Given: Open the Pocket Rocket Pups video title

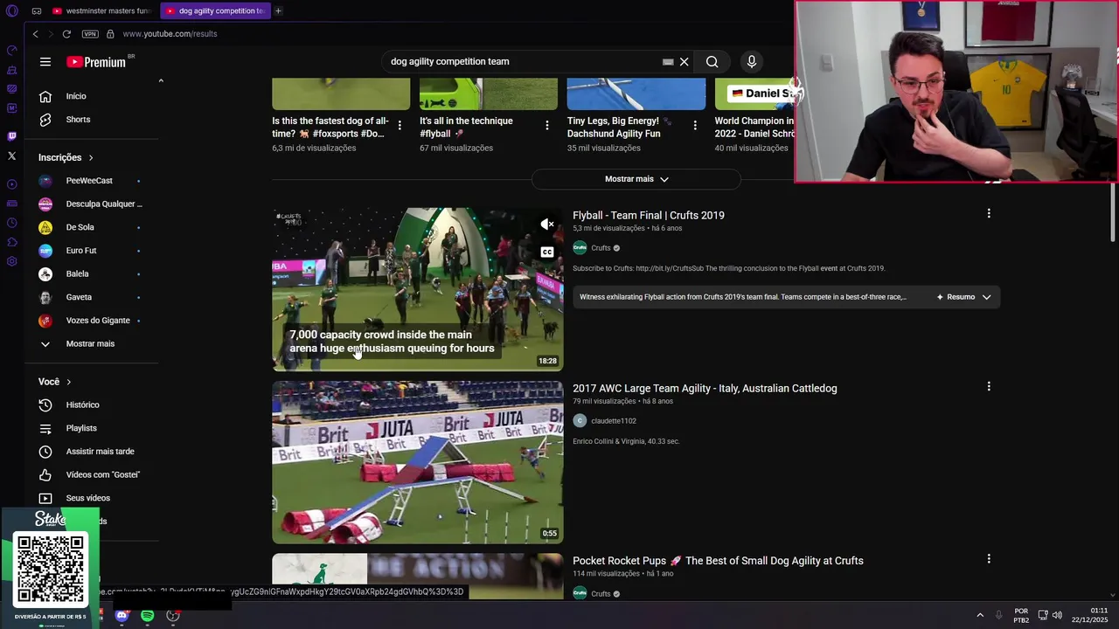Looking at the screenshot, I should point(718,561).
